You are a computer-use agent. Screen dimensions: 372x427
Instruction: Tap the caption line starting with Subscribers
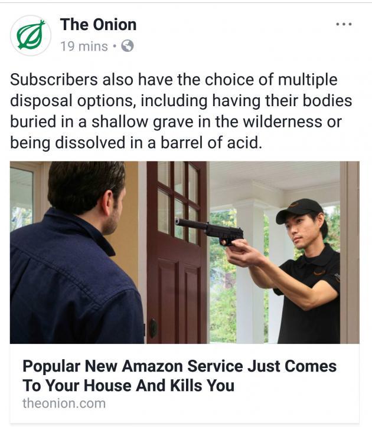point(174,80)
